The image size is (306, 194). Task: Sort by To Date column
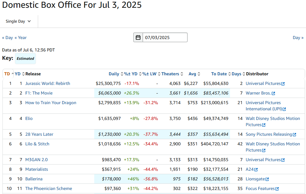click(x=221, y=74)
